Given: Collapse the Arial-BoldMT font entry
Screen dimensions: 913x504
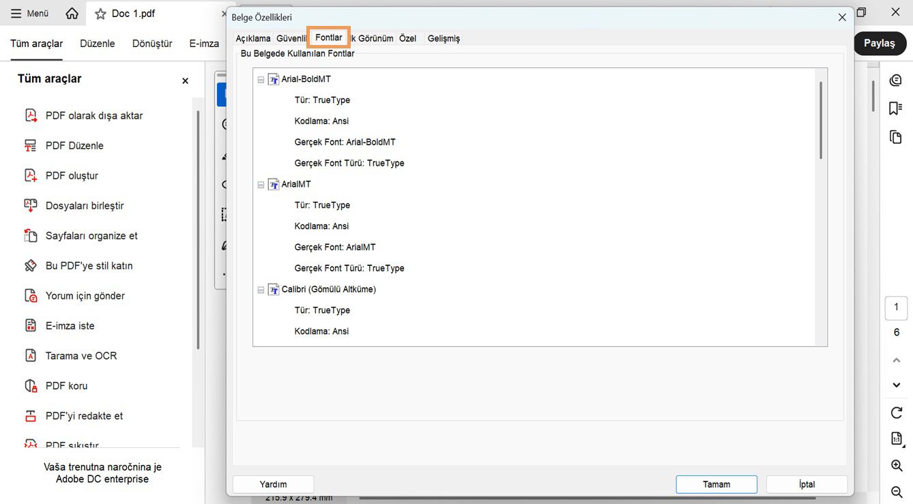Looking at the screenshot, I should coord(261,80).
